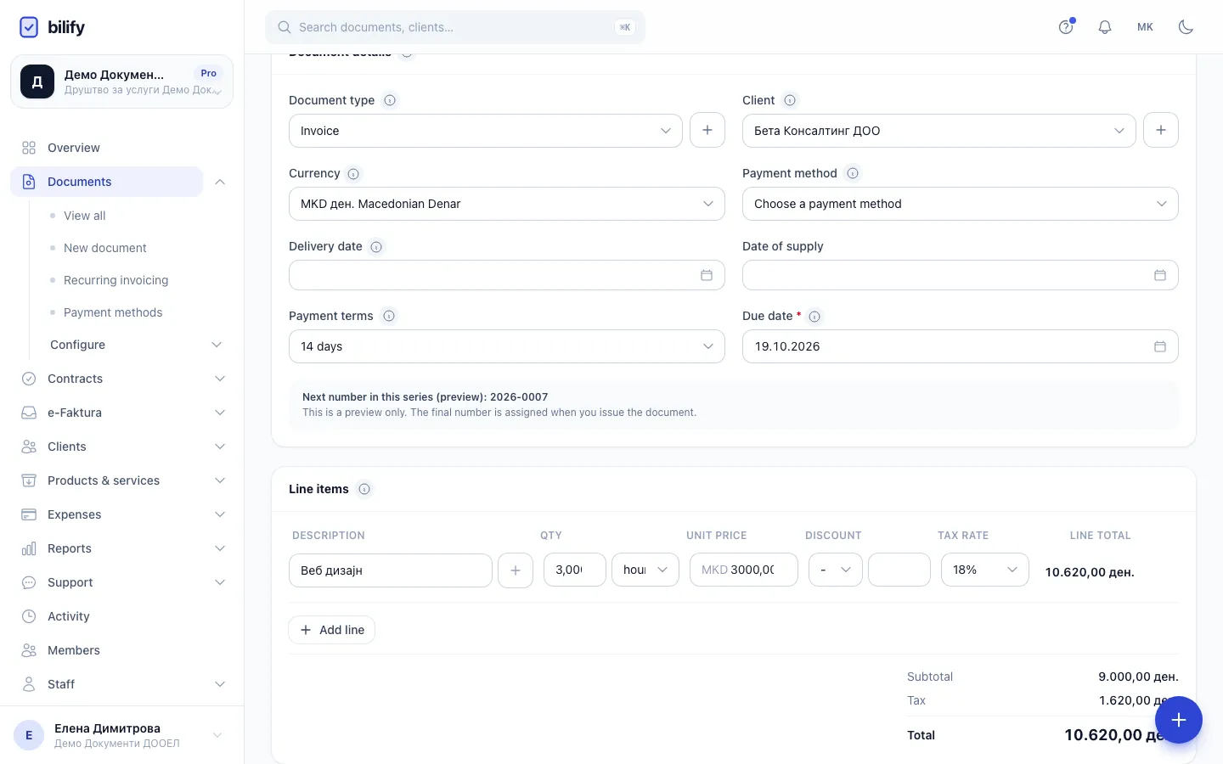Open Client dropdown Бета Консалтинг ДОО
This screenshot has width=1223, height=764.
click(x=939, y=131)
